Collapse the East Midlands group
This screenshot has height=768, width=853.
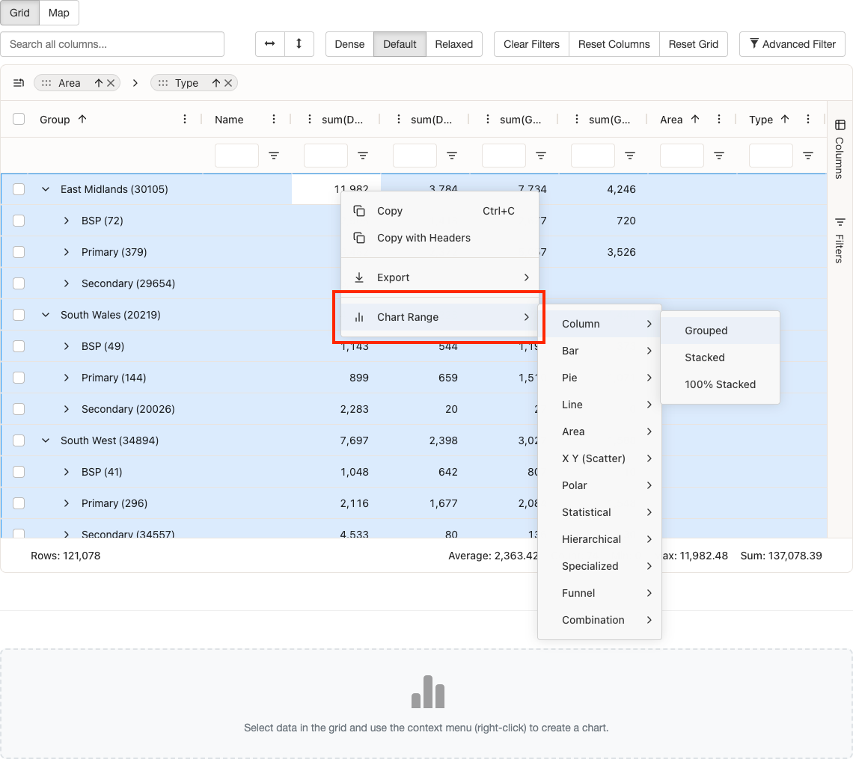[x=45, y=189]
